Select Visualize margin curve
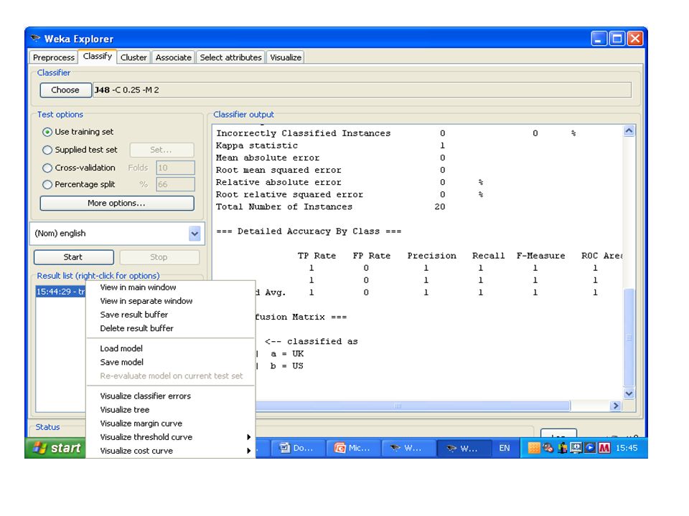This screenshot has width=689, height=516. pos(171,424)
